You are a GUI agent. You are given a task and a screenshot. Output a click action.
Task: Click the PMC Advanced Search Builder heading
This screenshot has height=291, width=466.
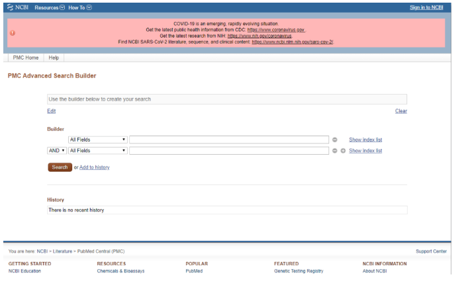[52, 75]
